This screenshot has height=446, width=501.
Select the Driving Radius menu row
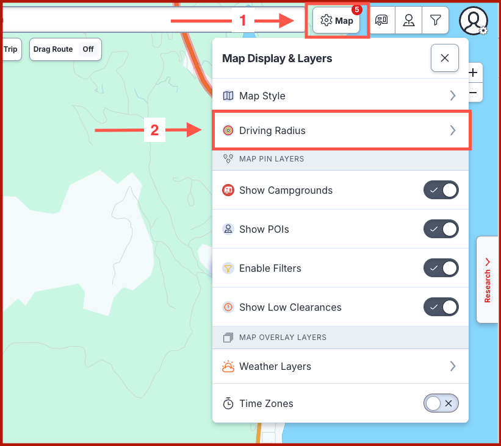tap(341, 130)
